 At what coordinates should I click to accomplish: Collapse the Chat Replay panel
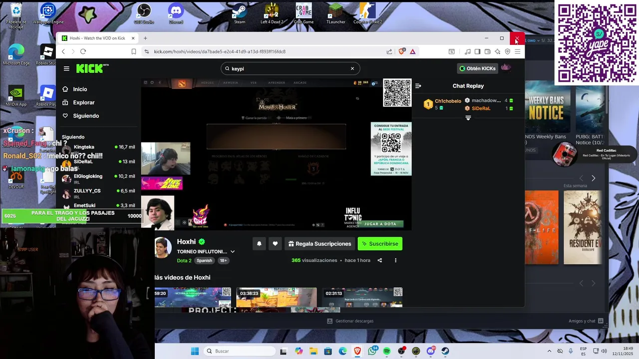(418, 86)
